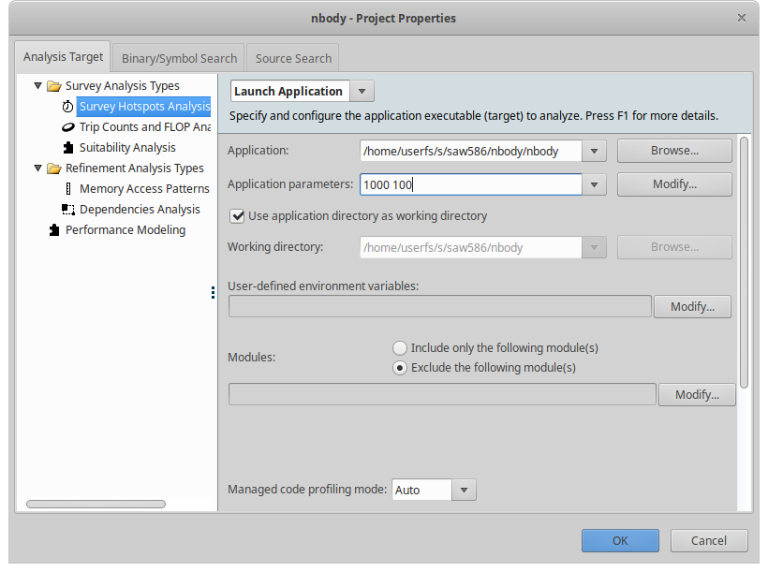
Task: Click the Launch Application combo box text
Action: (290, 91)
